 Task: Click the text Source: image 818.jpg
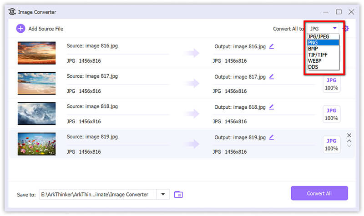pyautogui.click(x=92, y=106)
